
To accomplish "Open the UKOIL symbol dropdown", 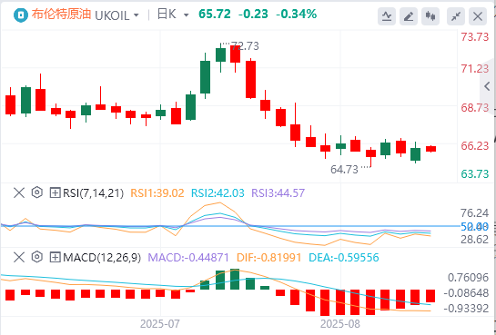I will point(116,15).
